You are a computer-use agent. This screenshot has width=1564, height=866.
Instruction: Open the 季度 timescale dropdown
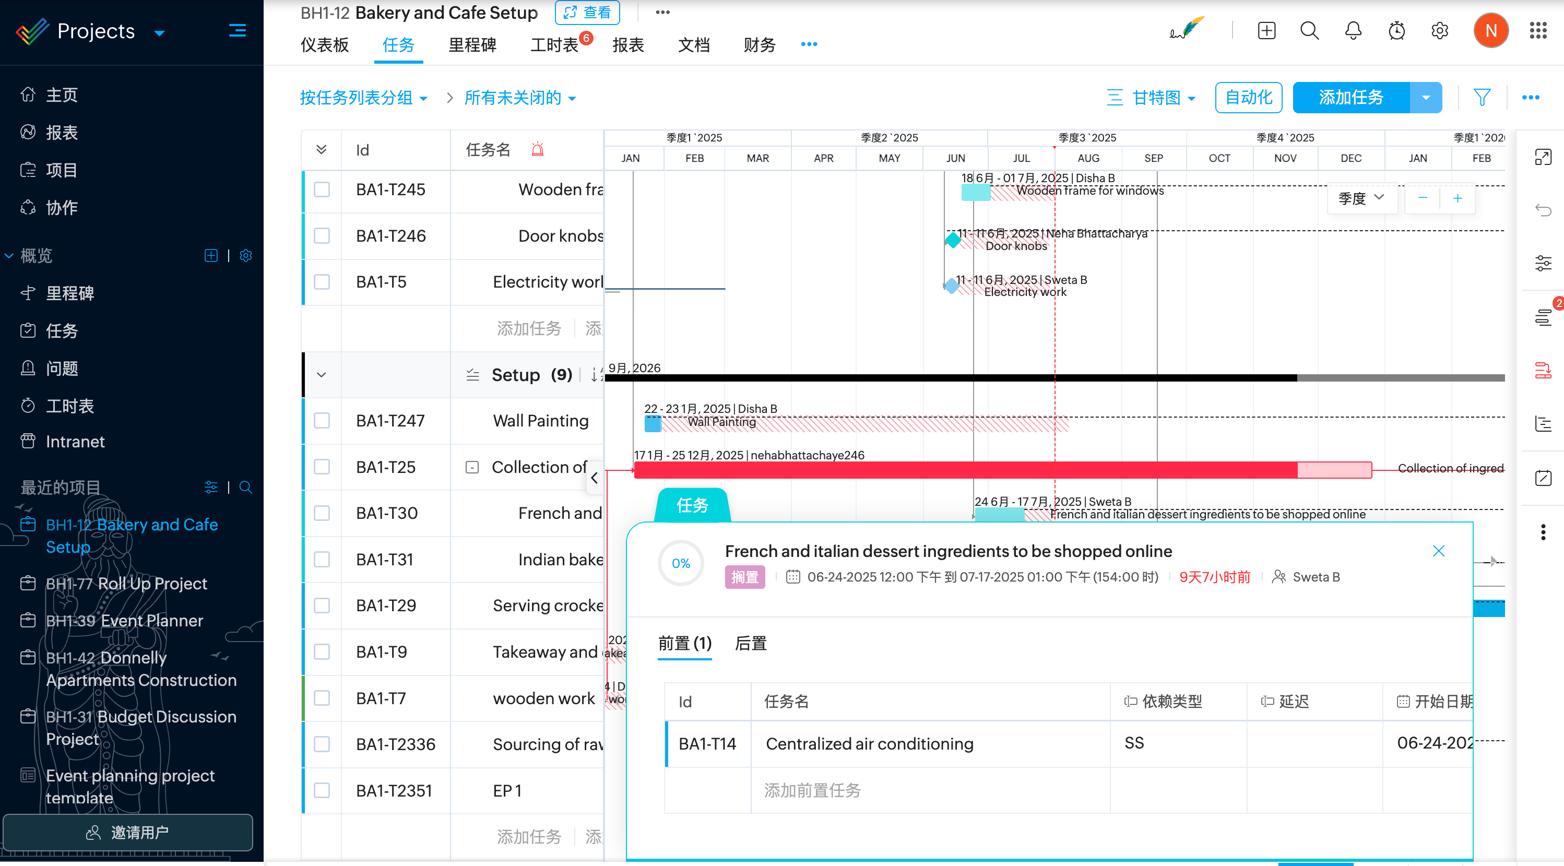[1360, 198]
